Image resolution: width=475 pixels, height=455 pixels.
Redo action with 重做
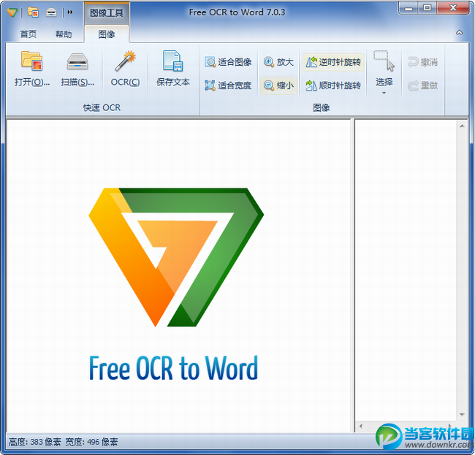[x=423, y=85]
